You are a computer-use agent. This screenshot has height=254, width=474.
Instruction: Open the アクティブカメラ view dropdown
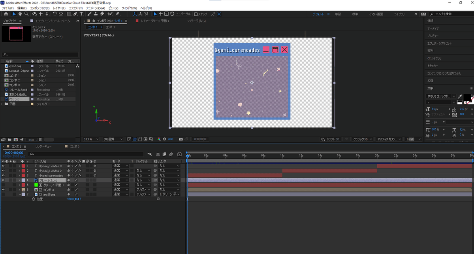389,139
